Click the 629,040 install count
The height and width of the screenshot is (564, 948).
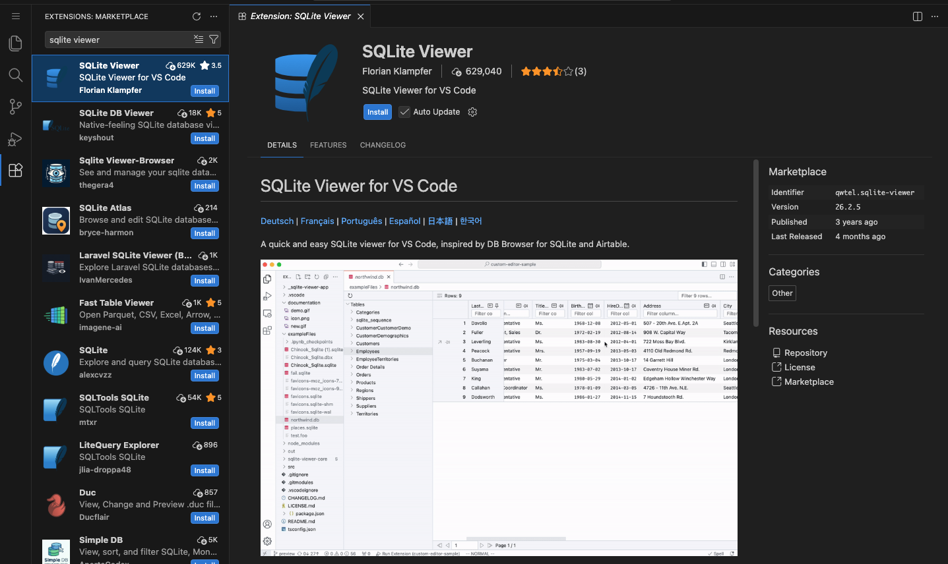tap(484, 71)
